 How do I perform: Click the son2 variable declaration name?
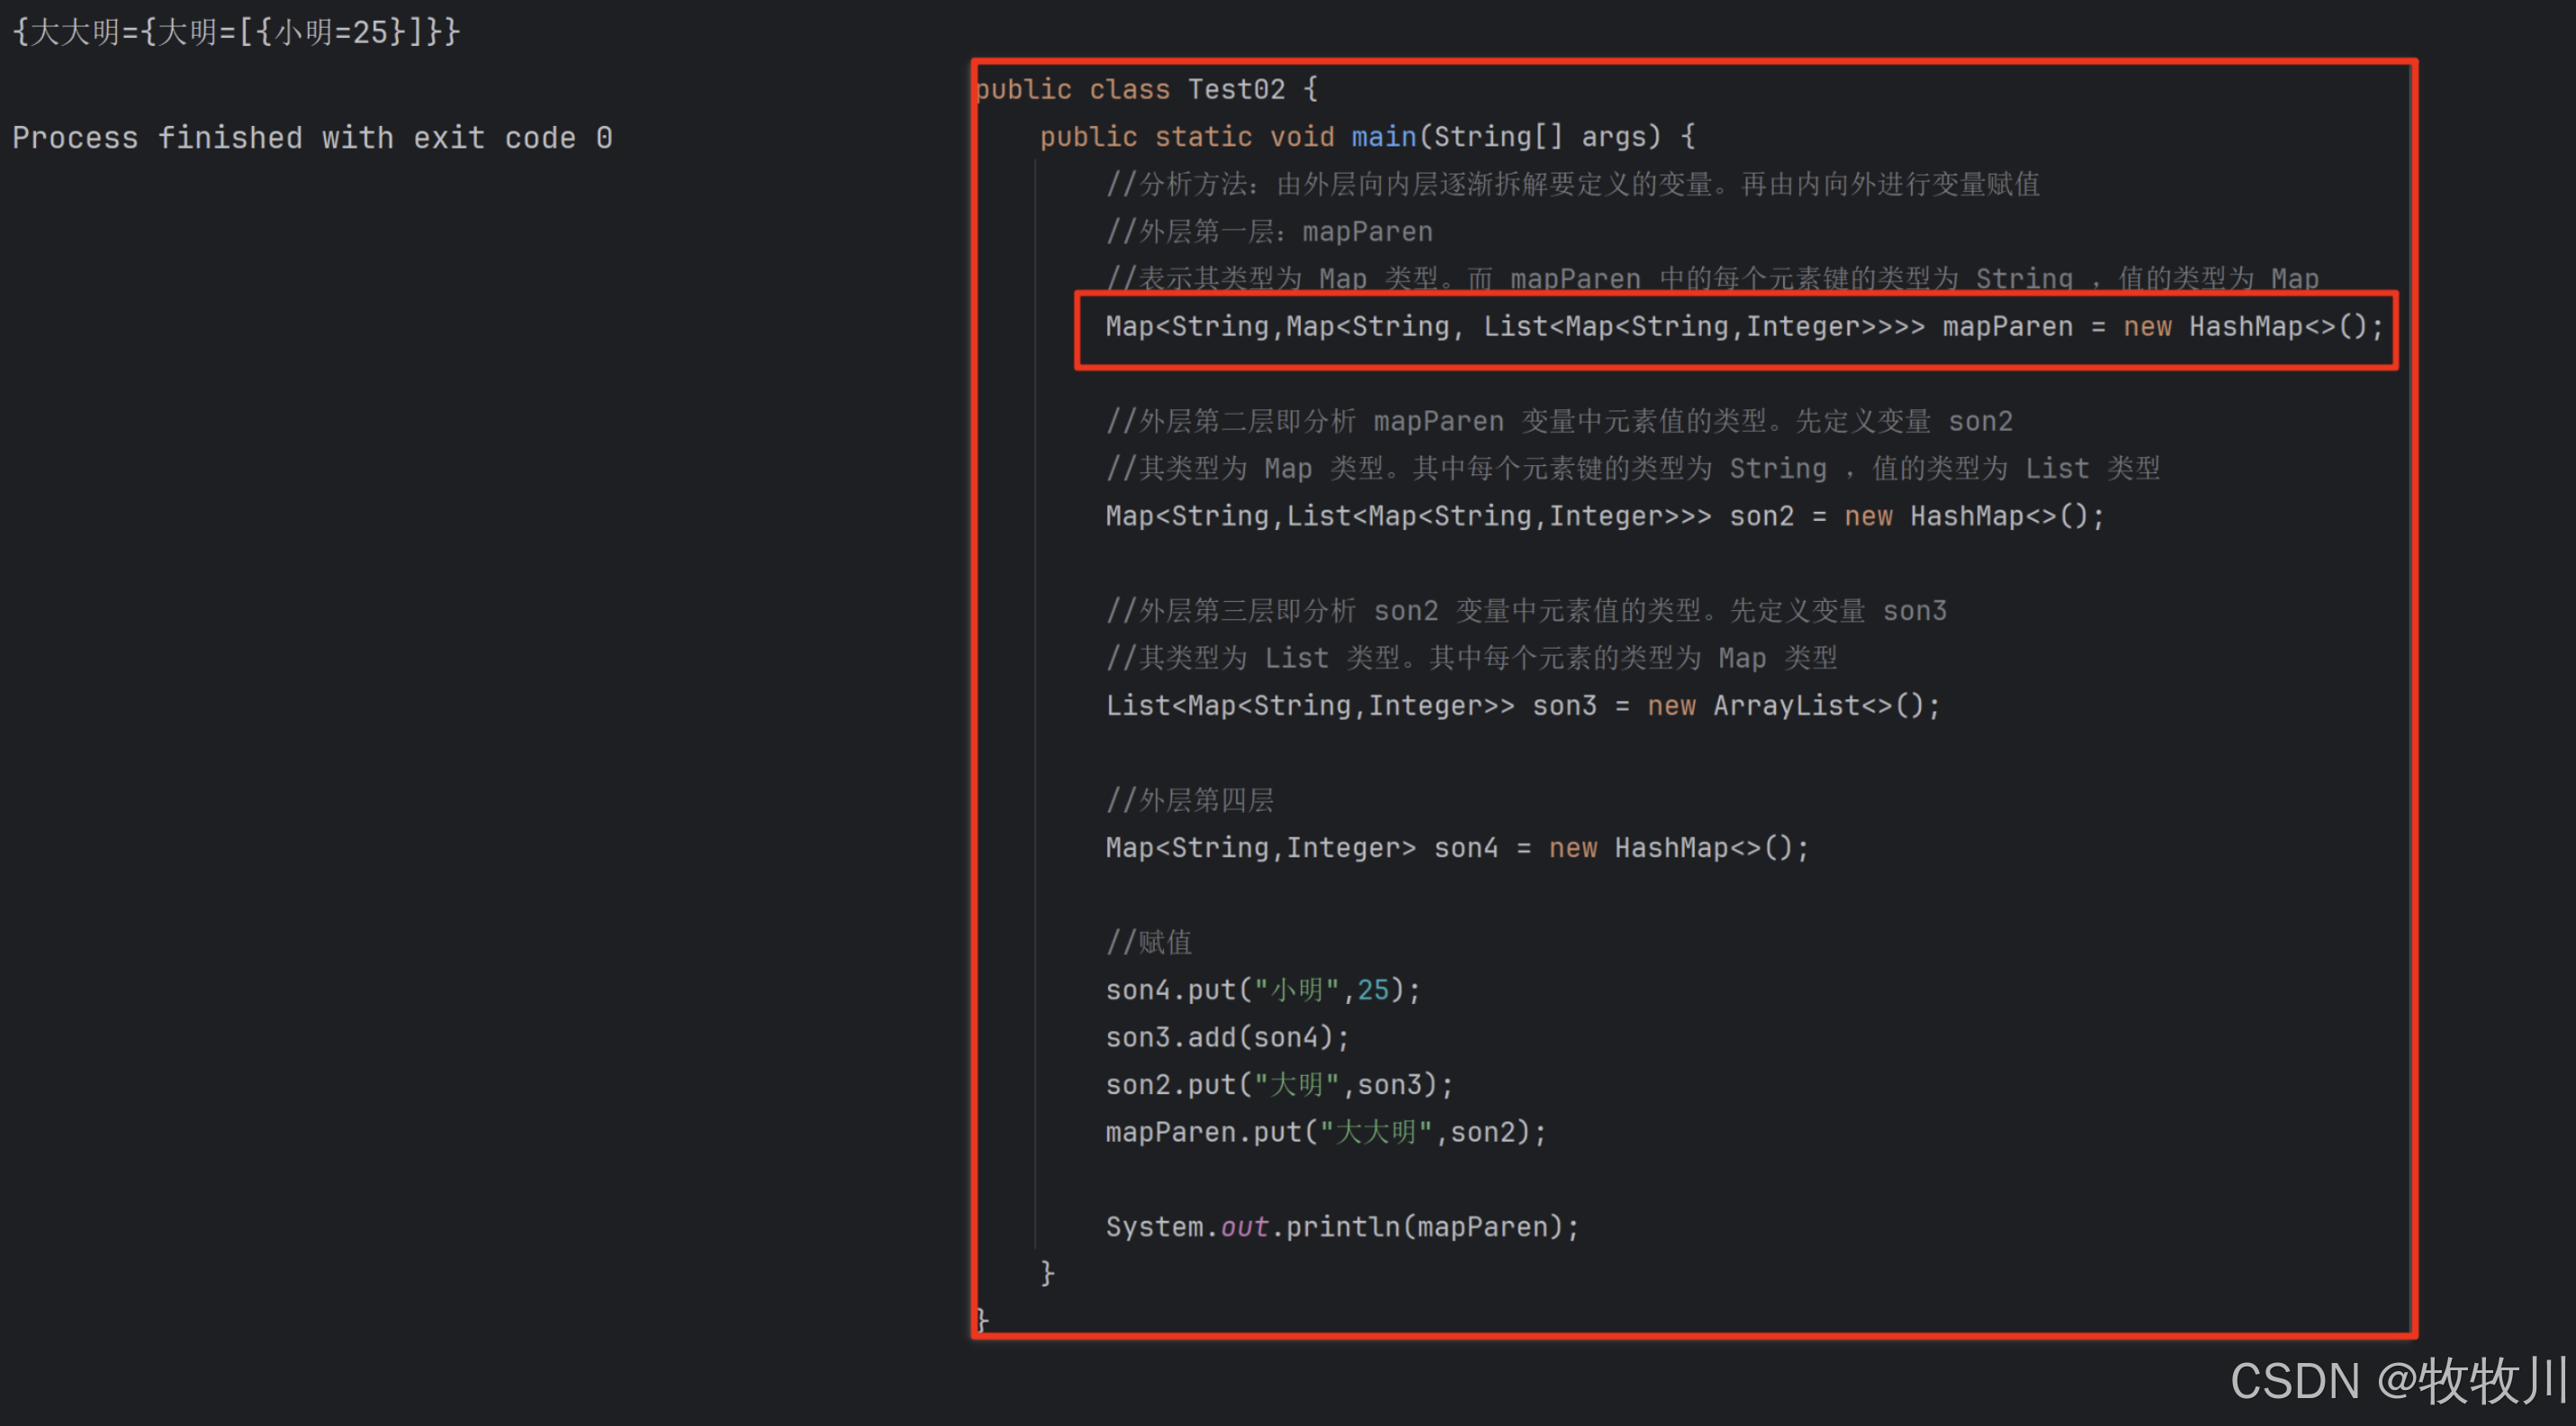click(1761, 516)
